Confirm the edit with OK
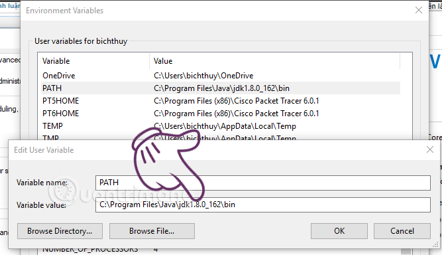The height and width of the screenshot is (255, 442). (339, 231)
